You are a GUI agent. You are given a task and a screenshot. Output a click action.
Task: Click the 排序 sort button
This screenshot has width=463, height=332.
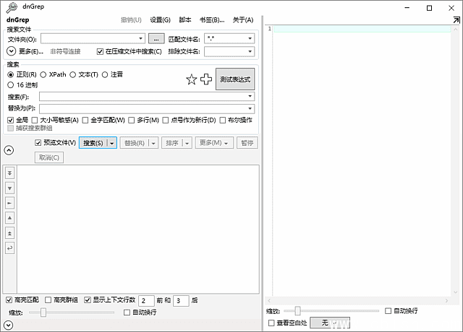pos(172,143)
